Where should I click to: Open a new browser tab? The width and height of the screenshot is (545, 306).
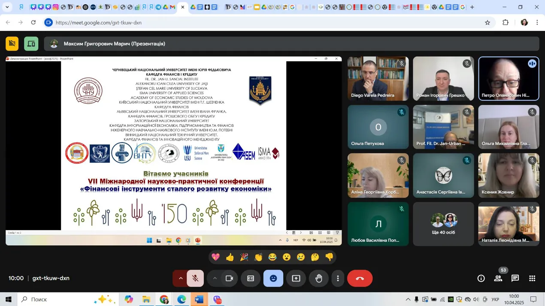click(472, 7)
